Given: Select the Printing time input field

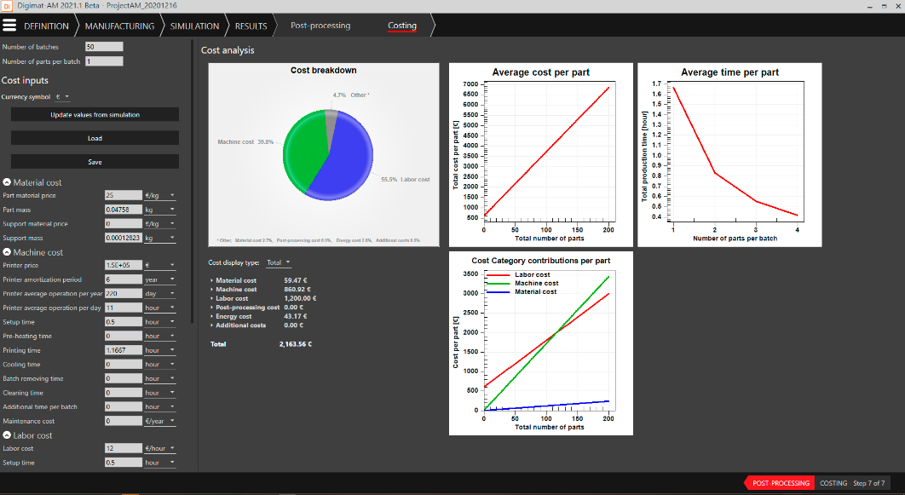Looking at the screenshot, I should tap(123, 350).
